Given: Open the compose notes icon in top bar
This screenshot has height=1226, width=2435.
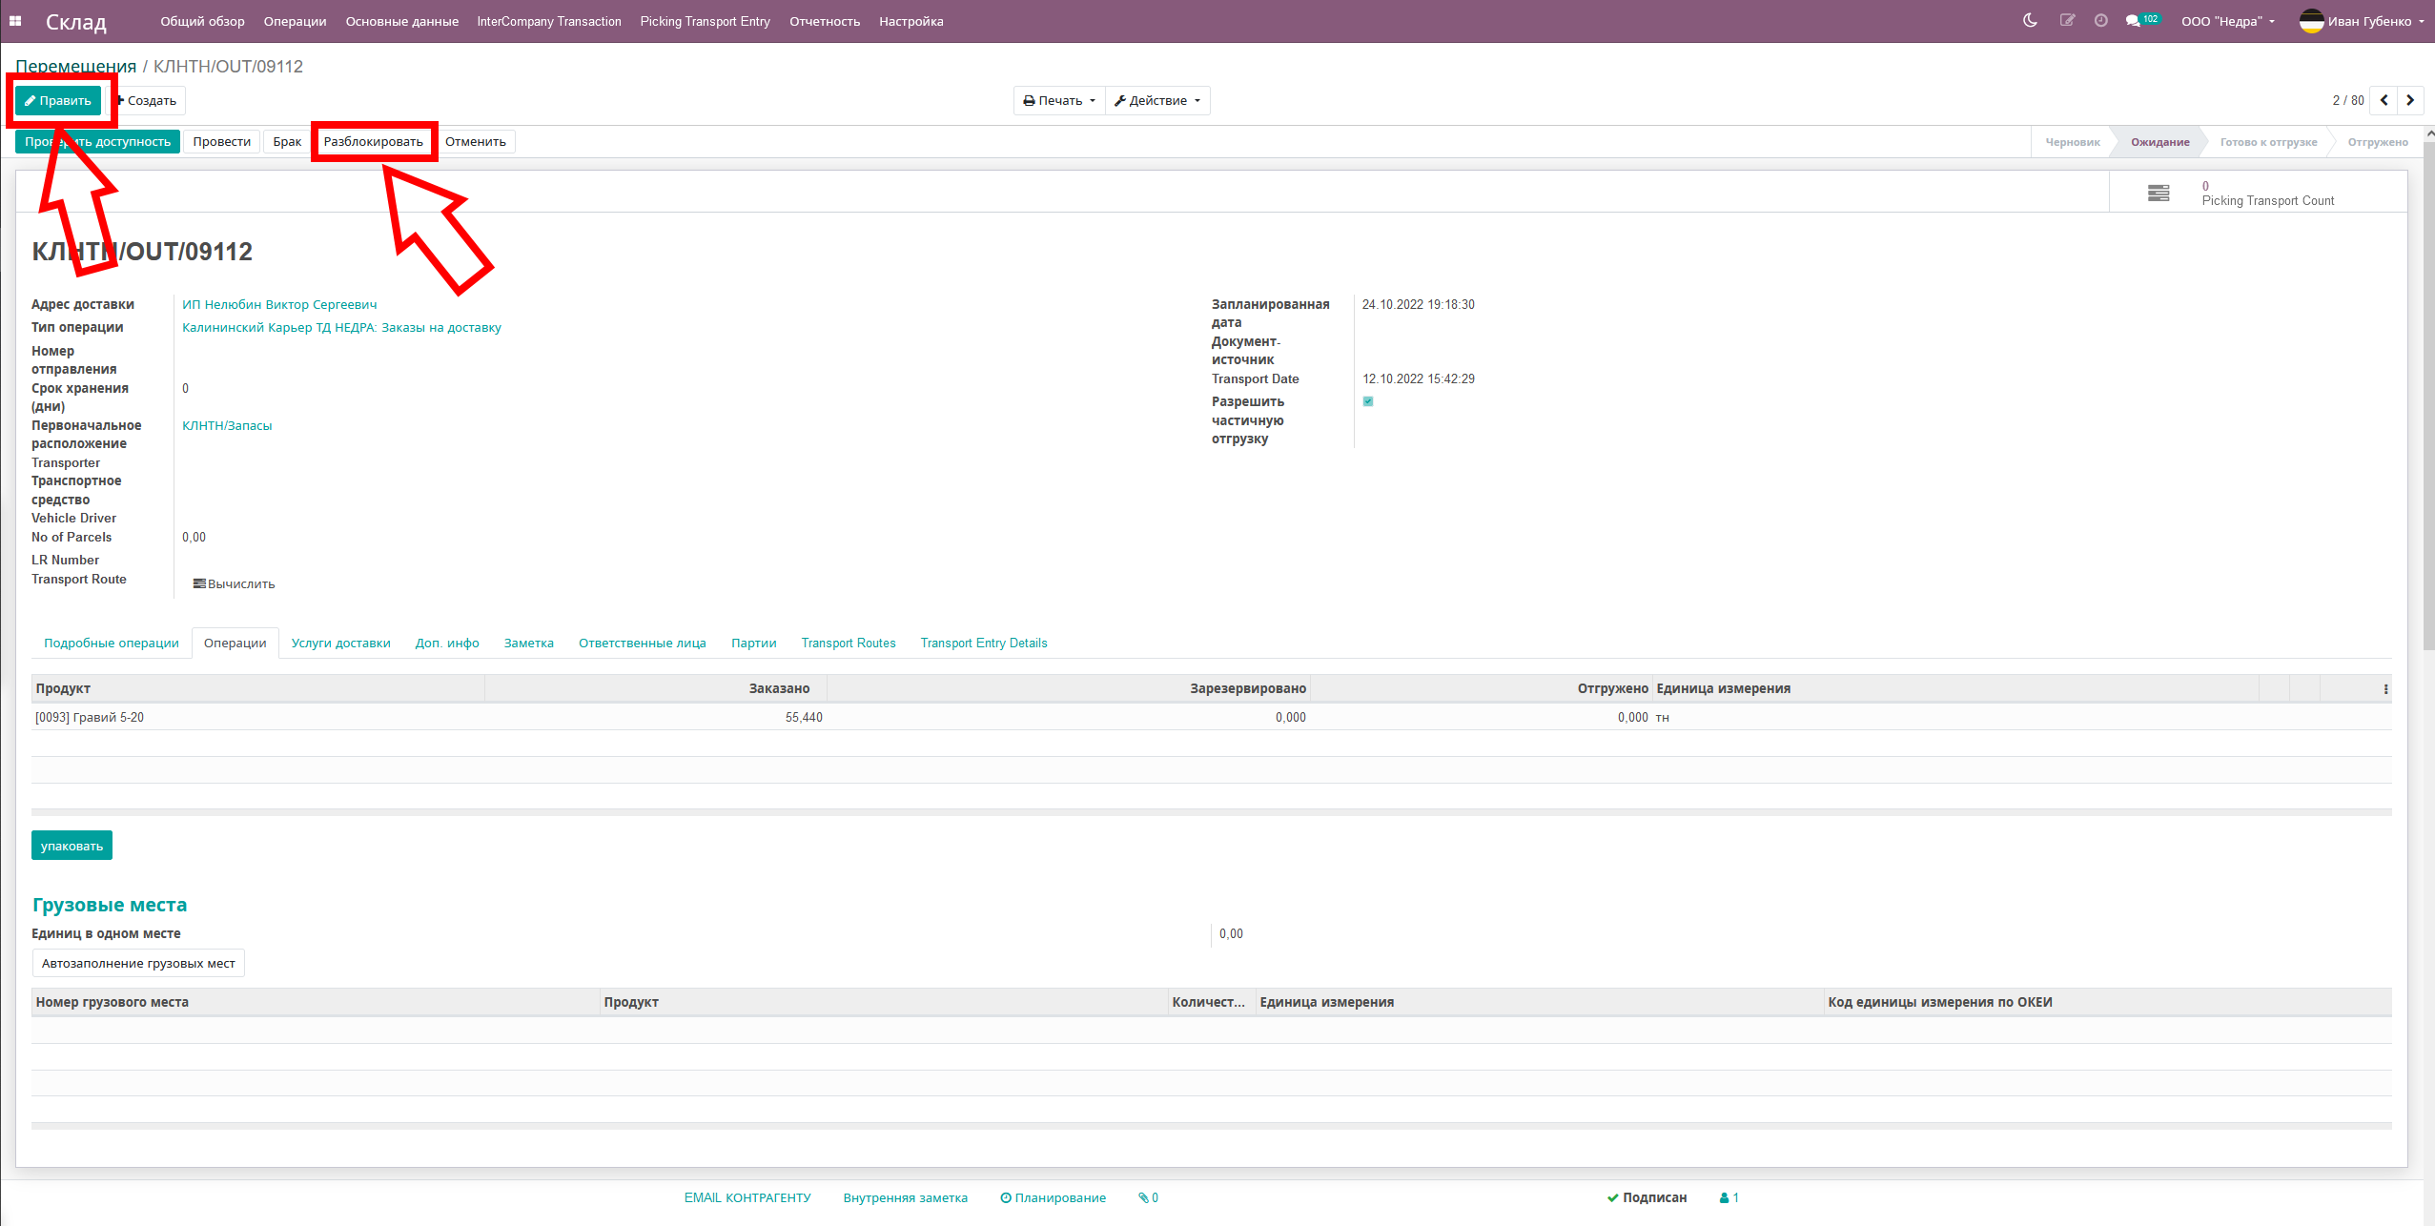Looking at the screenshot, I should tap(2067, 20).
